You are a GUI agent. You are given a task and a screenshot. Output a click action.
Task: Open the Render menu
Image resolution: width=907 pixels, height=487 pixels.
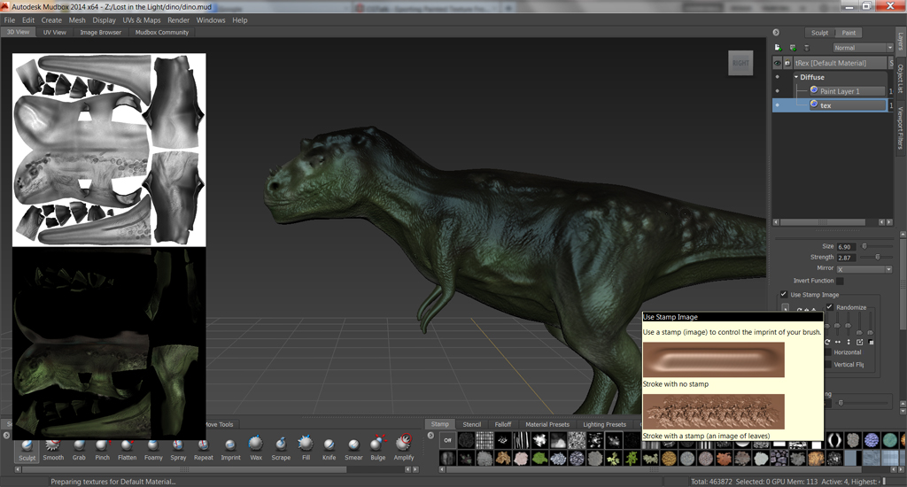(x=179, y=20)
